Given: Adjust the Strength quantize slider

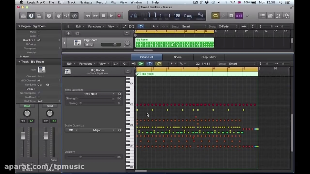Looking at the screenshot, I should click(113, 99).
